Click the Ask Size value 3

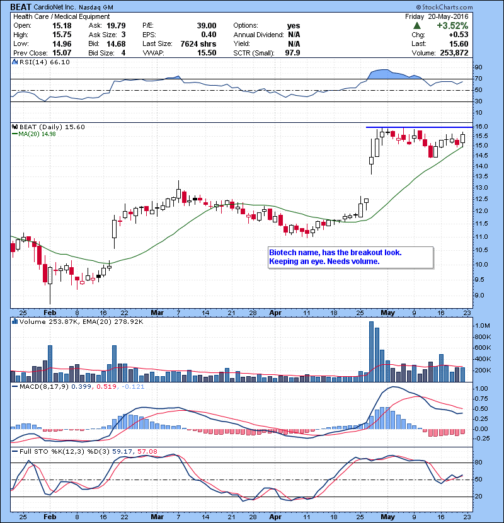coord(123,35)
